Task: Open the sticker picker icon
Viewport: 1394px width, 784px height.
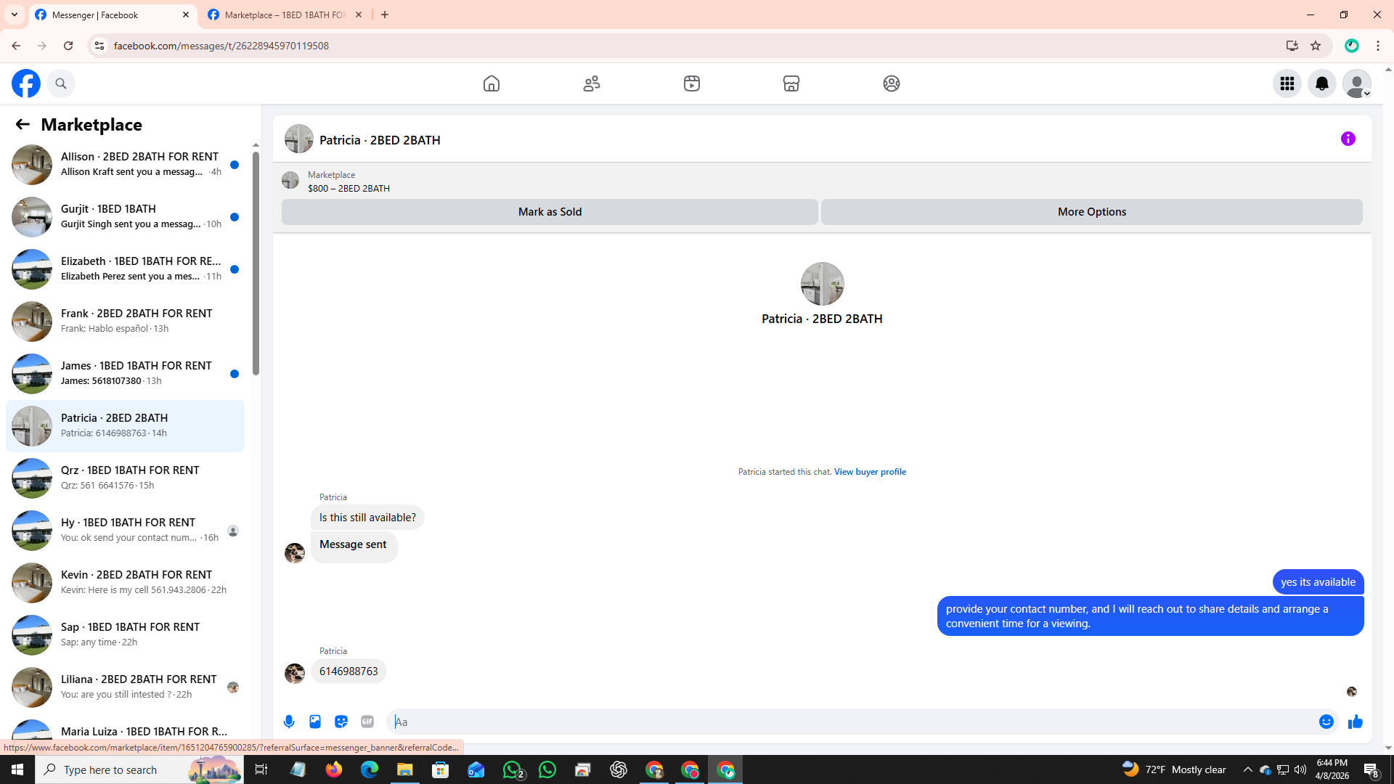Action: 341,722
